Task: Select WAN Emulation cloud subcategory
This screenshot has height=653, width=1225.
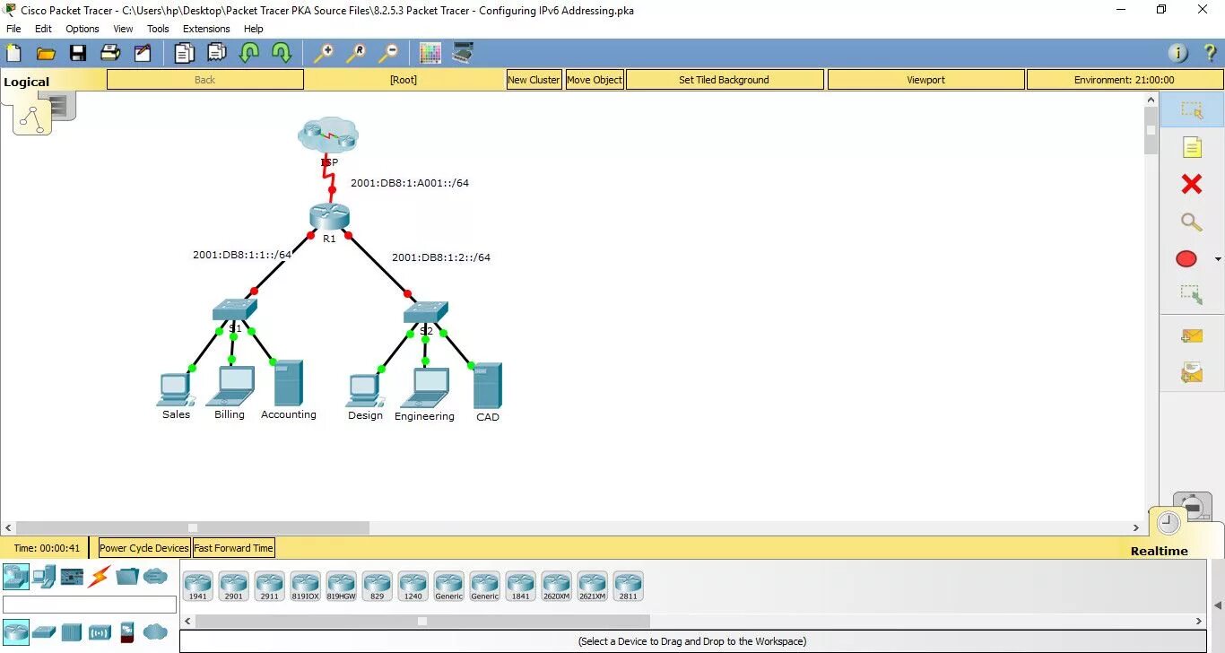Action: pos(155,631)
